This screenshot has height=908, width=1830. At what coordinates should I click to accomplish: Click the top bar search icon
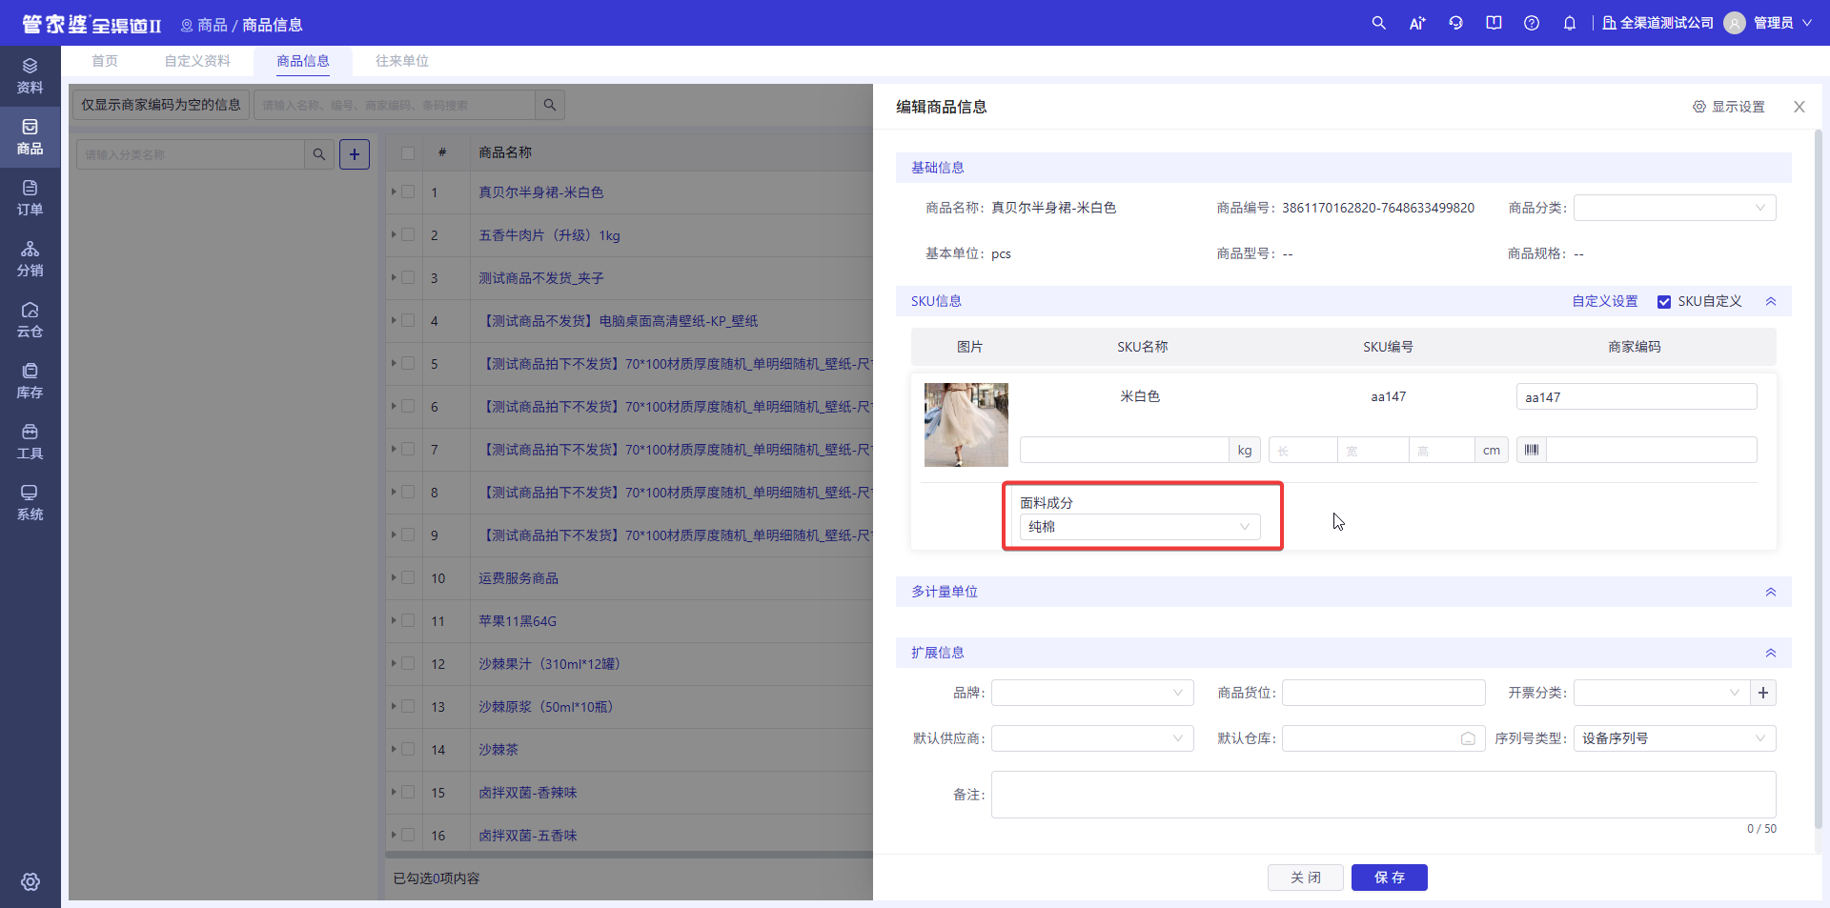(x=1378, y=23)
